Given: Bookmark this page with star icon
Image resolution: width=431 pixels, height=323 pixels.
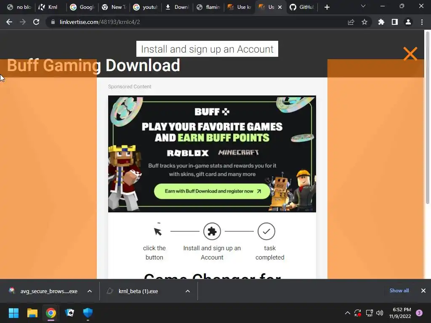Looking at the screenshot, I should pos(364,22).
